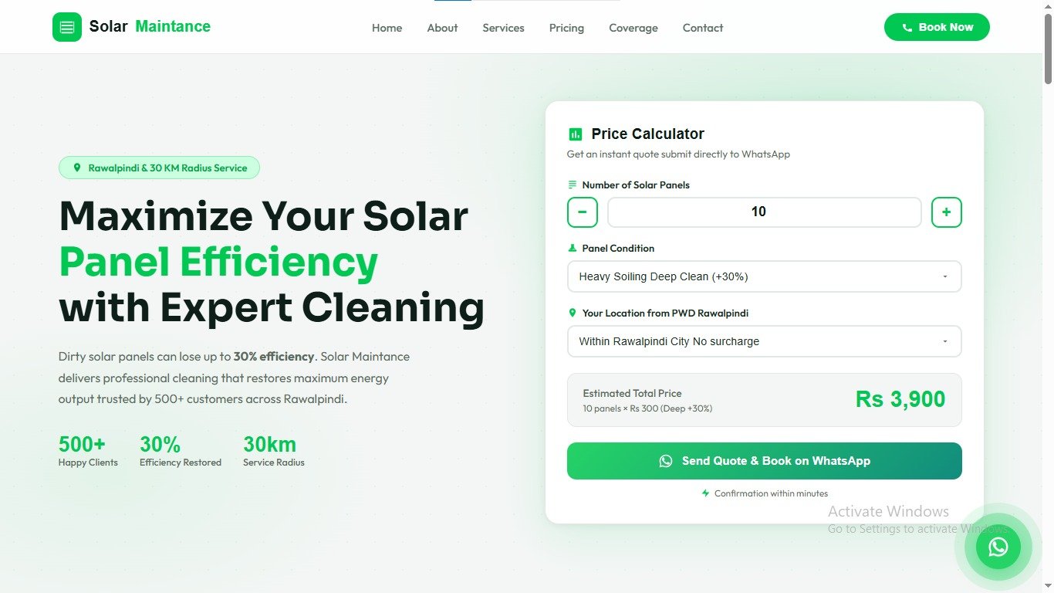Expand the Heavy Soiling Deep Clean selector arrow
This screenshot has width=1054, height=593.
pos(944,276)
